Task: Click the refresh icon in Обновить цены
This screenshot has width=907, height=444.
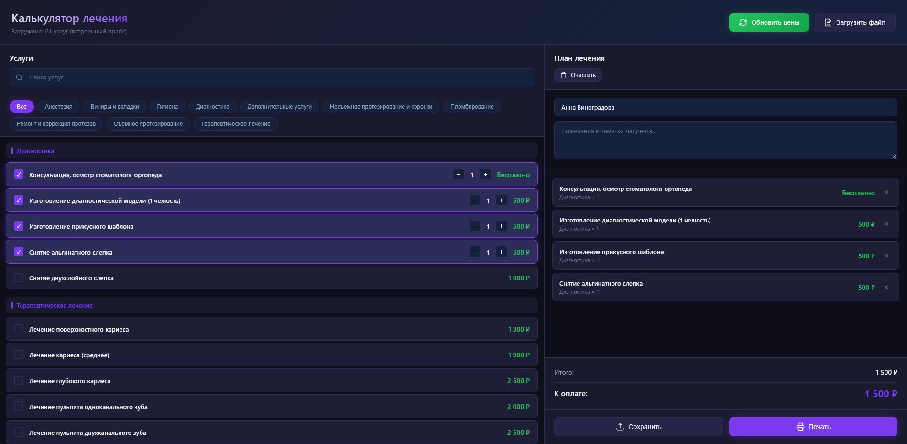Action: point(743,22)
